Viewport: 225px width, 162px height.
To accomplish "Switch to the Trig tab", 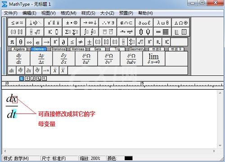I will pyautogui.click(x=117, y=49).
